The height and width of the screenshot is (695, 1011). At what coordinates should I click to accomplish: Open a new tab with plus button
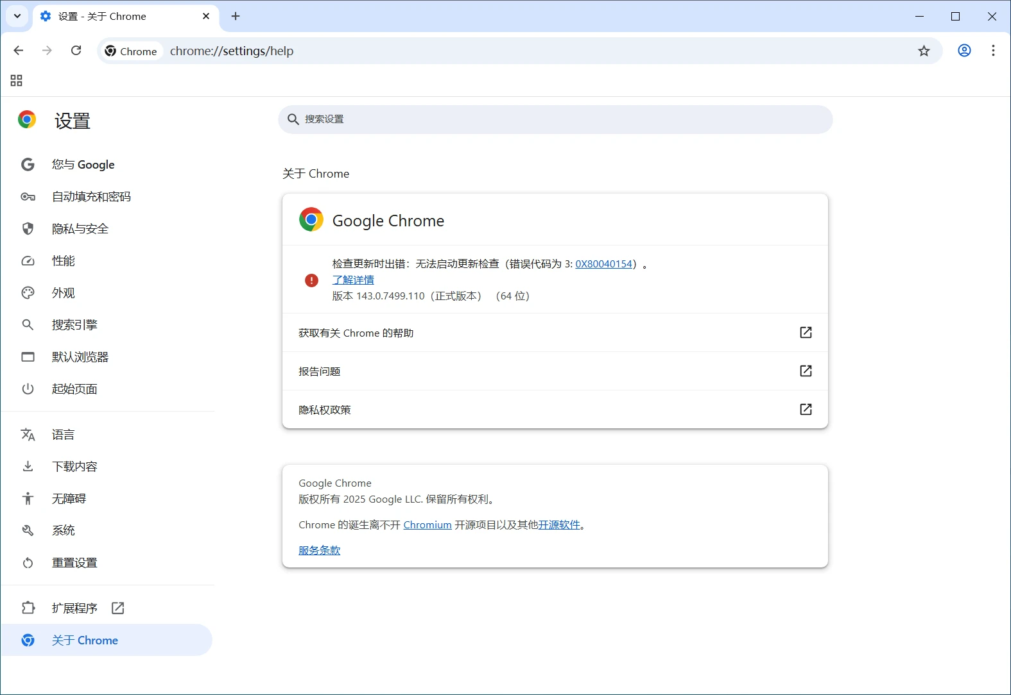coord(236,16)
